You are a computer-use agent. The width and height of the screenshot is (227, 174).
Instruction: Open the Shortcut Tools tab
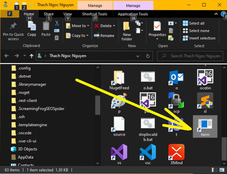point(94,14)
